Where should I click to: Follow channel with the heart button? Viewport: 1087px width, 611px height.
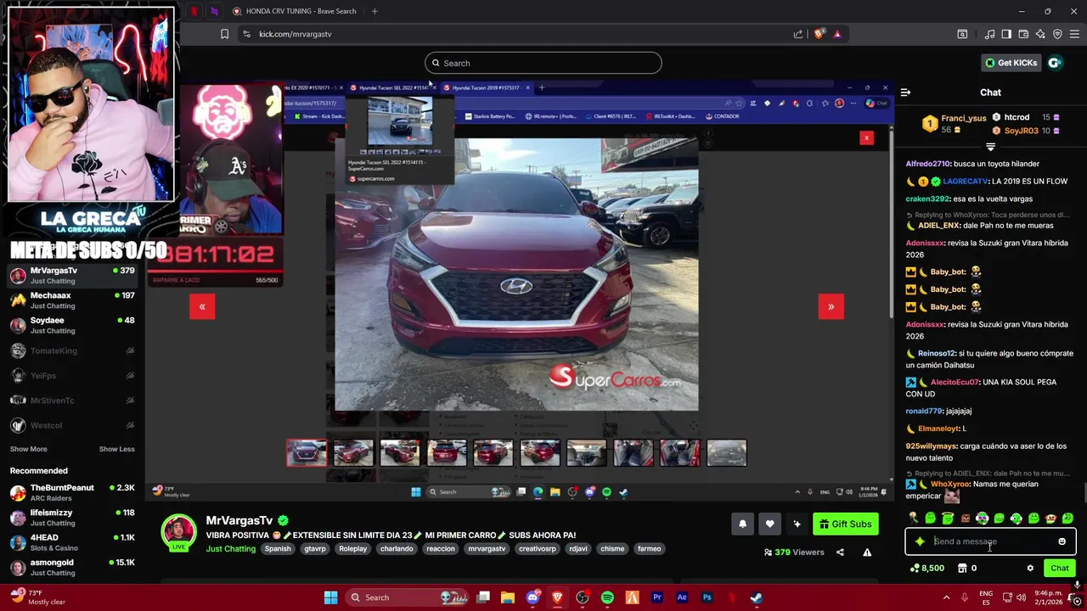point(769,524)
